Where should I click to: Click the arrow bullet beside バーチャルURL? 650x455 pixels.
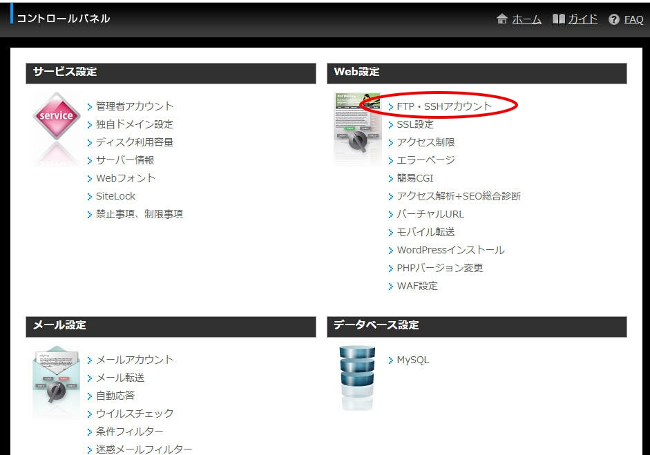[390, 214]
